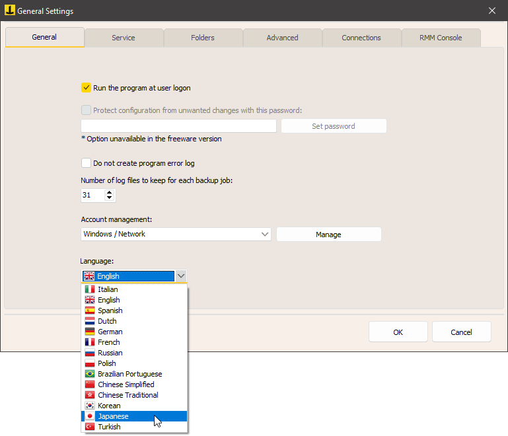The height and width of the screenshot is (436, 508).
Task: Enable Do not create program error log
Action: 86,163
